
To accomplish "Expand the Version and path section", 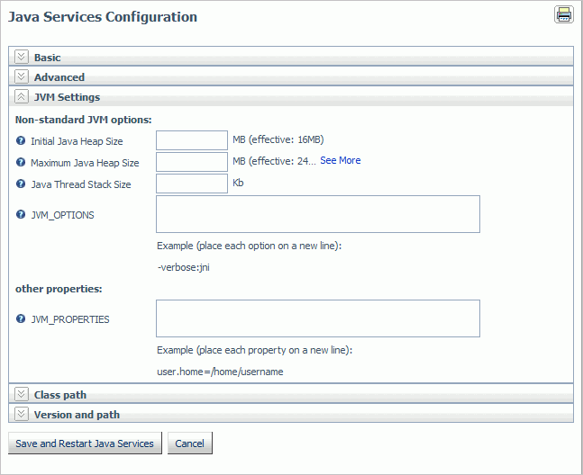I will point(22,414).
